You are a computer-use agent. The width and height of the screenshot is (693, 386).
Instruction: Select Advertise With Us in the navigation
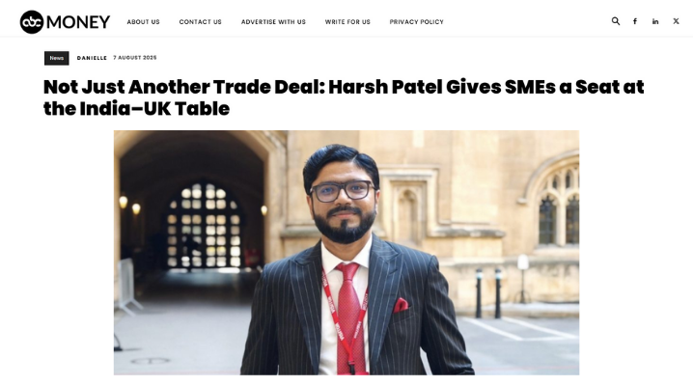pos(273,21)
